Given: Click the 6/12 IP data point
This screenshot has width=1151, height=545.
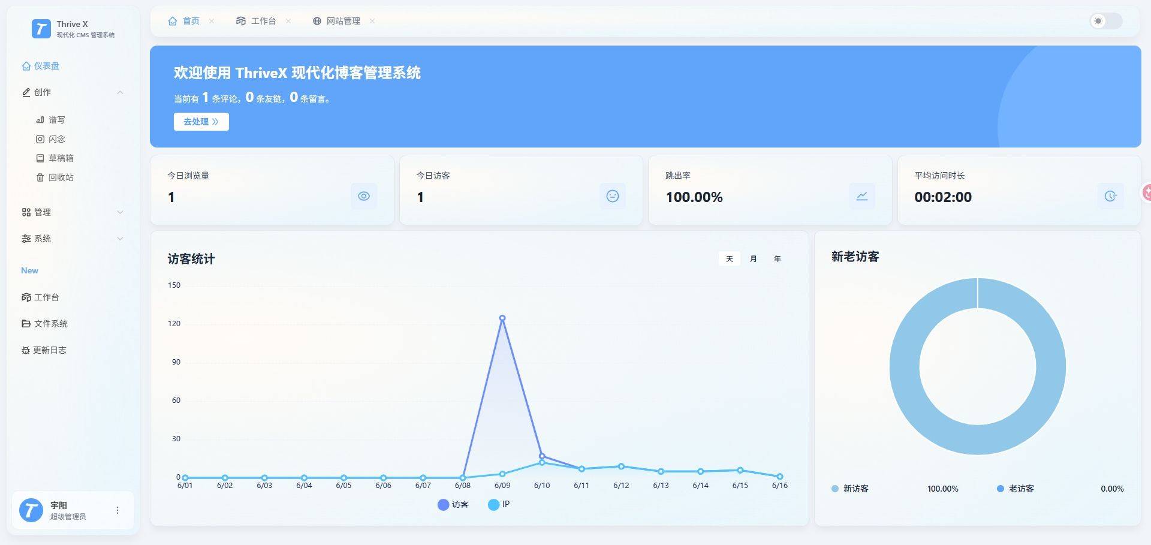Looking at the screenshot, I should (x=621, y=466).
